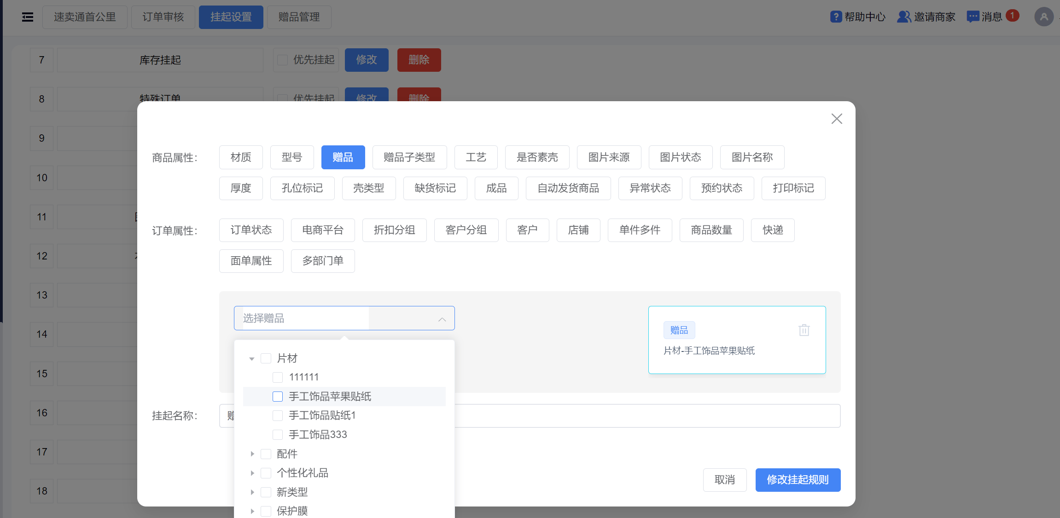
Task: Open the help center question icon
Action: click(x=836, y=17)
